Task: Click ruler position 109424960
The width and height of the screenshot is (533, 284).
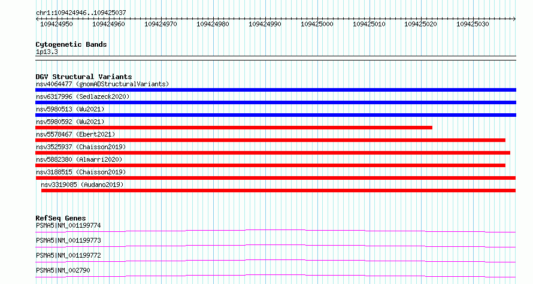Action: (x=108, y=24)
